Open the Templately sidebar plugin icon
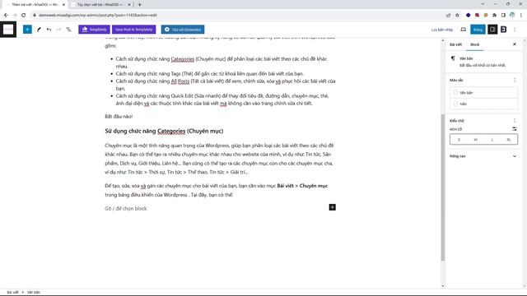 503,30
